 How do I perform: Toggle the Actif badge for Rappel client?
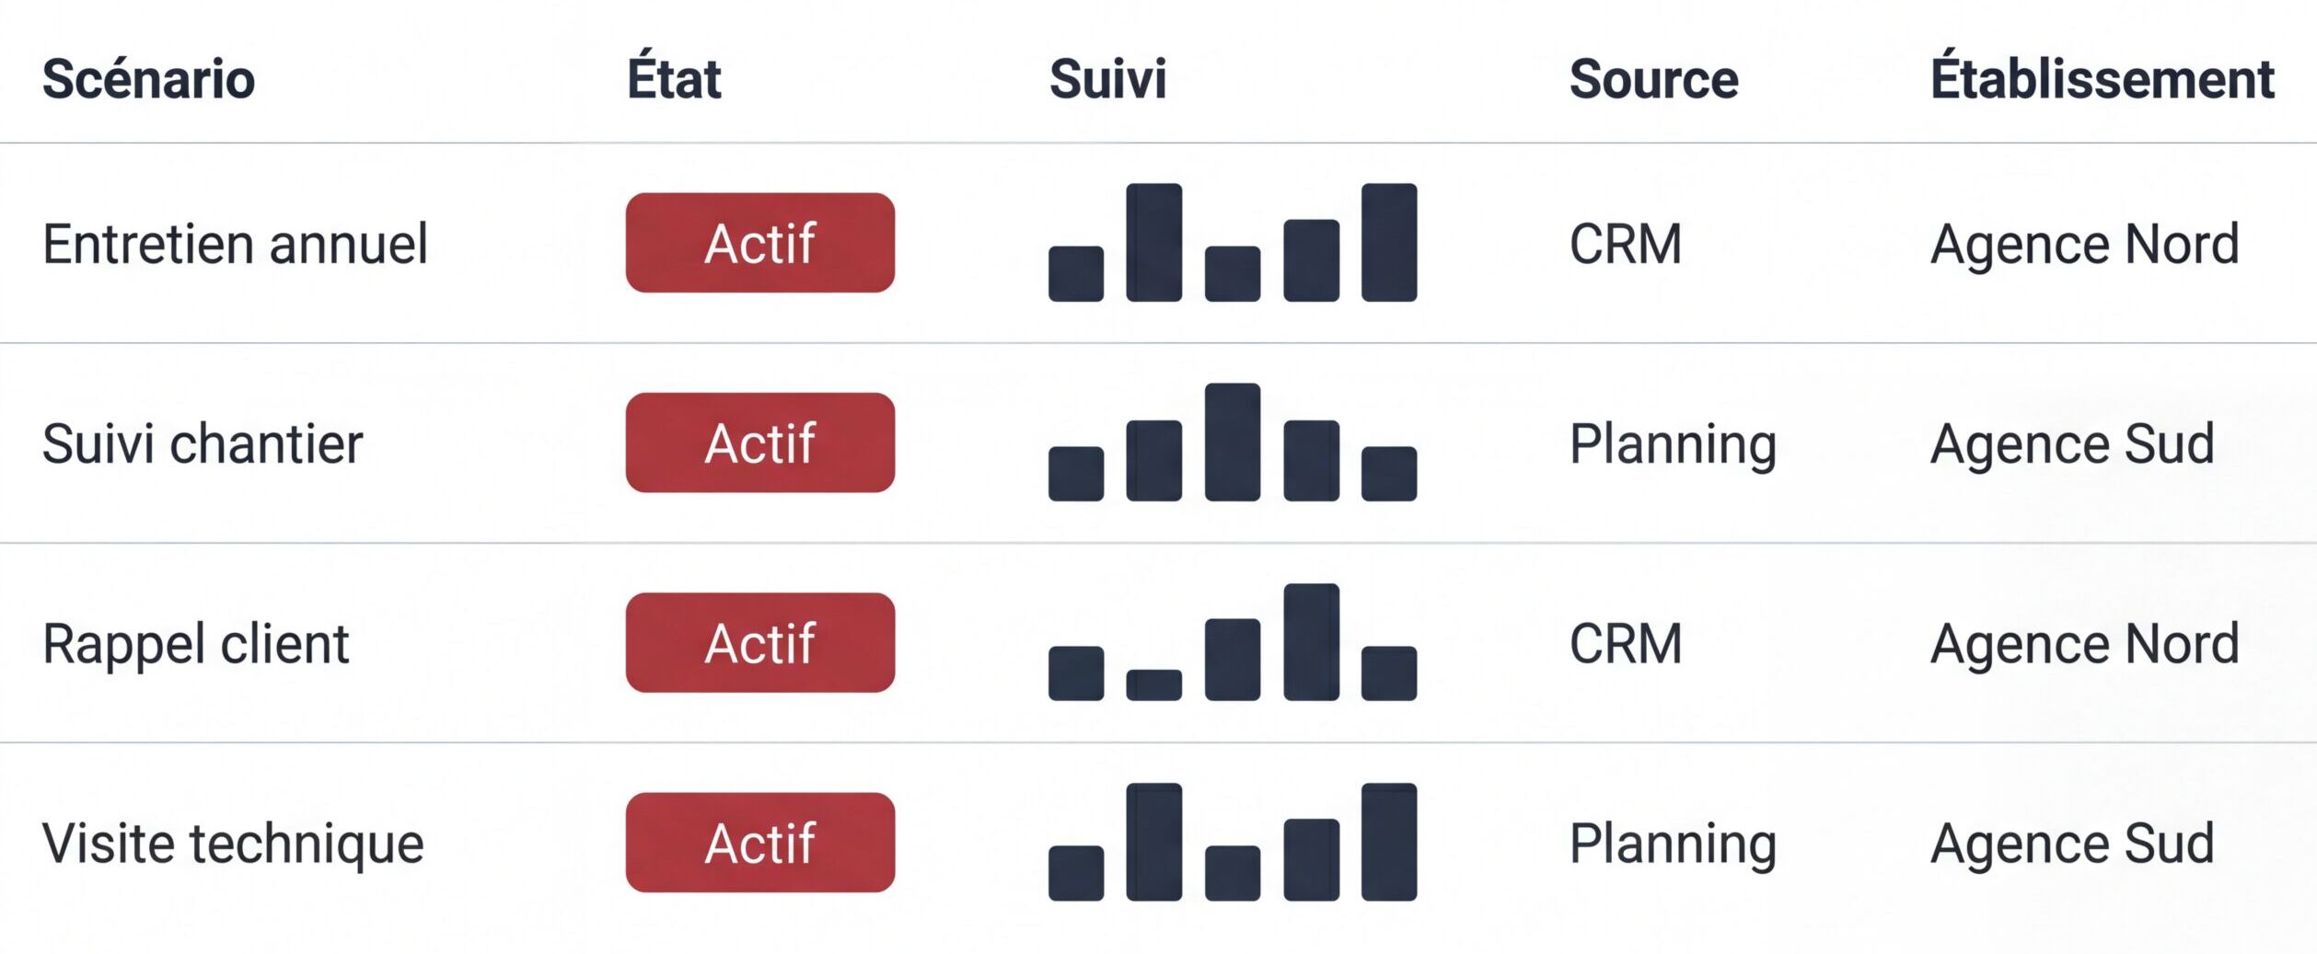click(x=759, y=642)
